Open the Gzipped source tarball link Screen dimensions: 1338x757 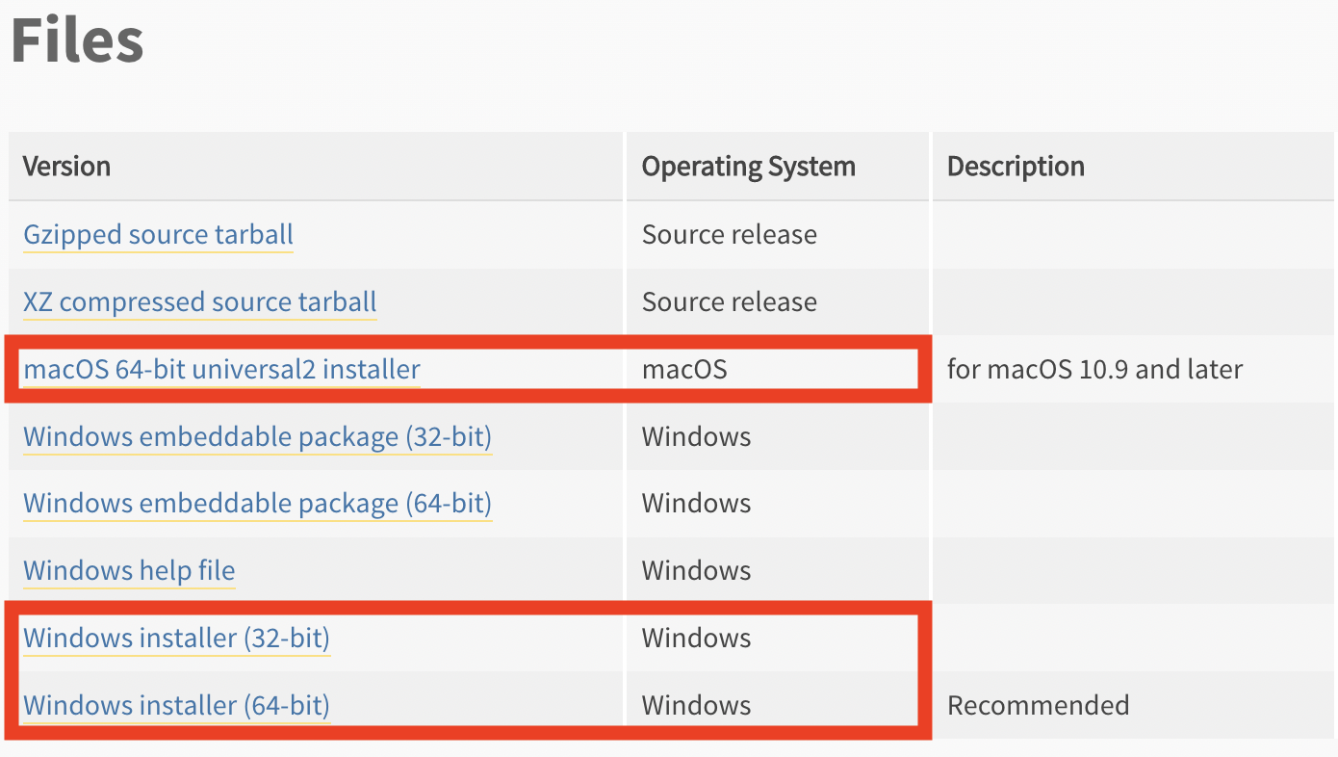tap(158, 235)
